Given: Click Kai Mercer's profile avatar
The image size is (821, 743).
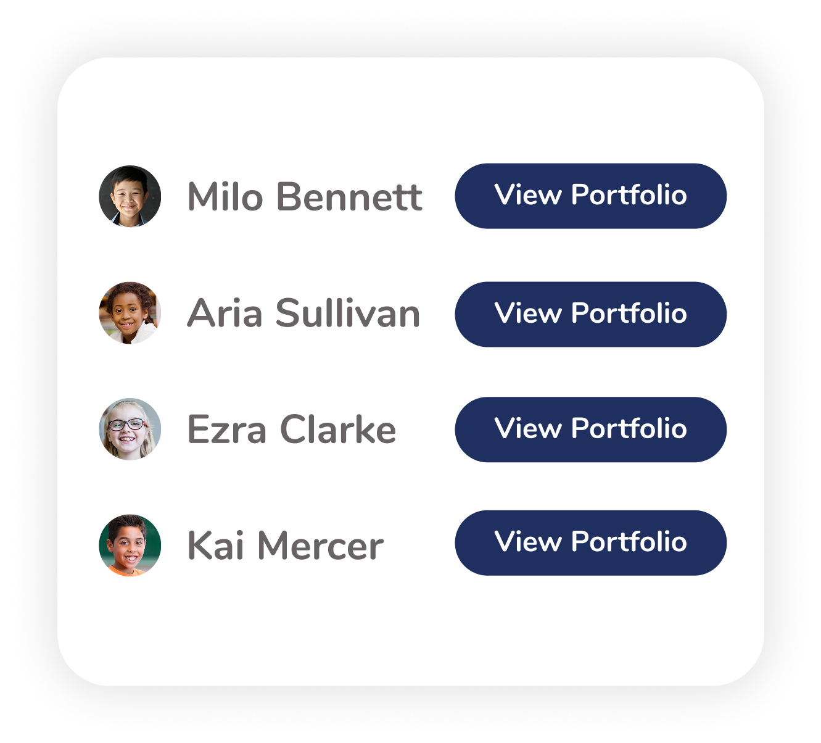Looking at the screenshot, I should click(130, 546).
